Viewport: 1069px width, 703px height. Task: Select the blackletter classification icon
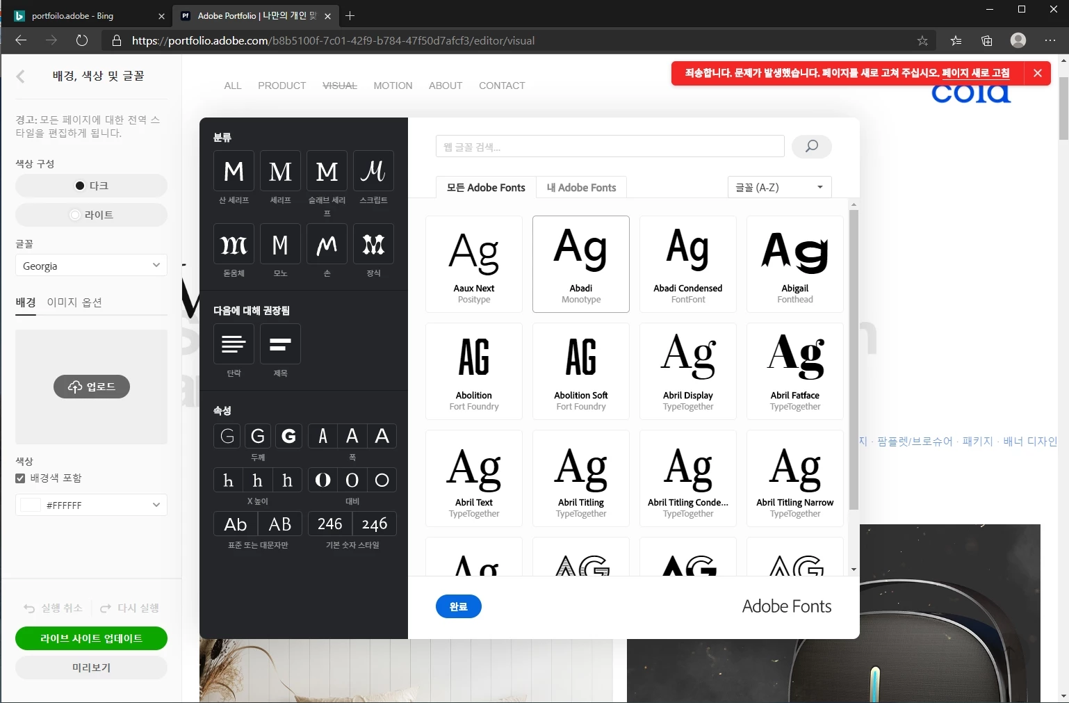pyautogui.click(x=234, y=244)
